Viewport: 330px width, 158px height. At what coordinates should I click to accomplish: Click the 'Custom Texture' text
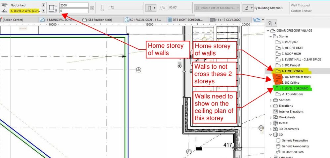pyautogui.click(x=301, y=11)
